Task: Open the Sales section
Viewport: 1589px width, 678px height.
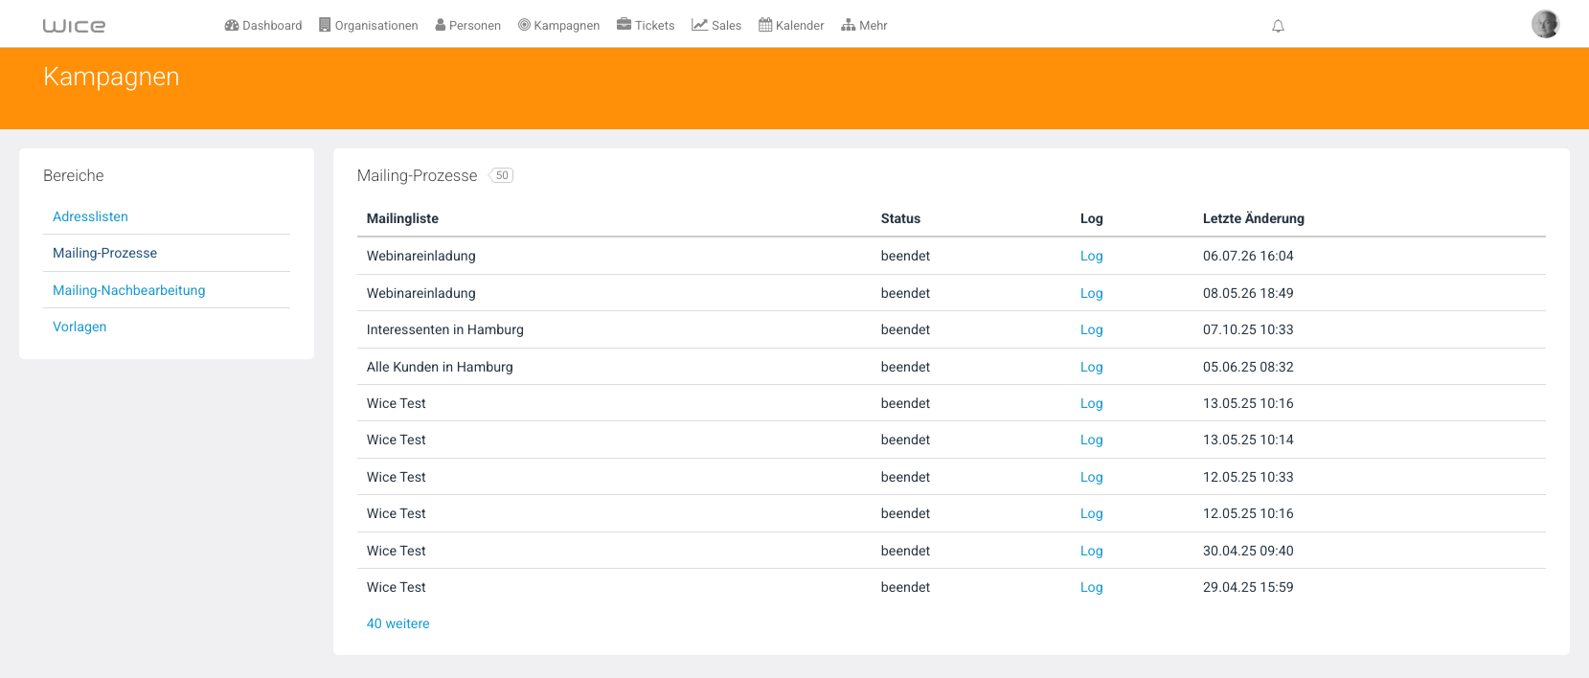Action: coord(716,26)
